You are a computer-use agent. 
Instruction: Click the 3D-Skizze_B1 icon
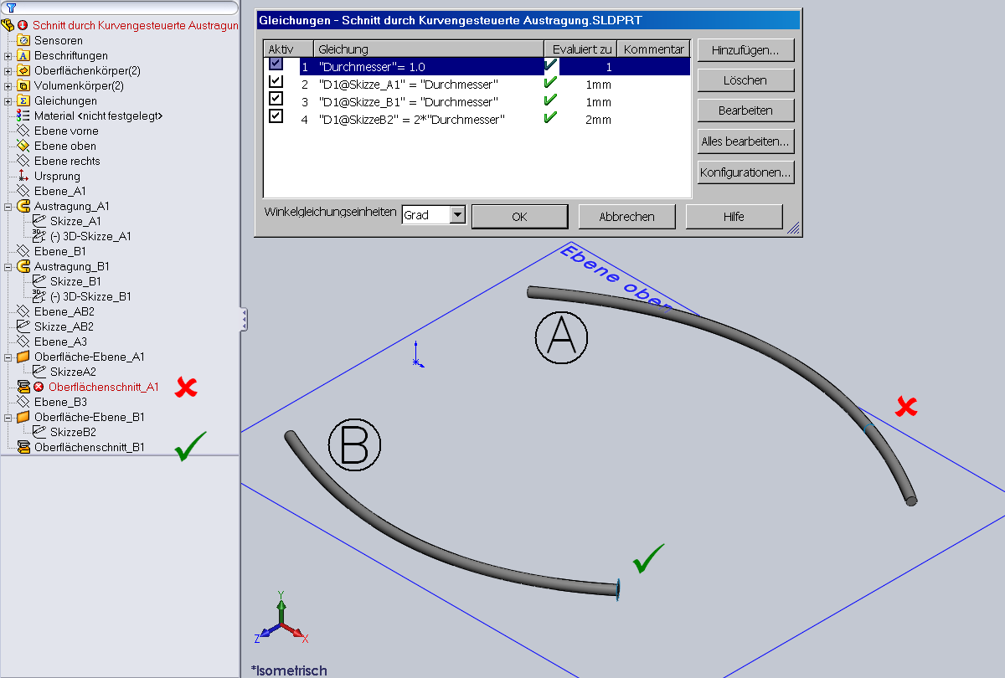tap(39, 296)
